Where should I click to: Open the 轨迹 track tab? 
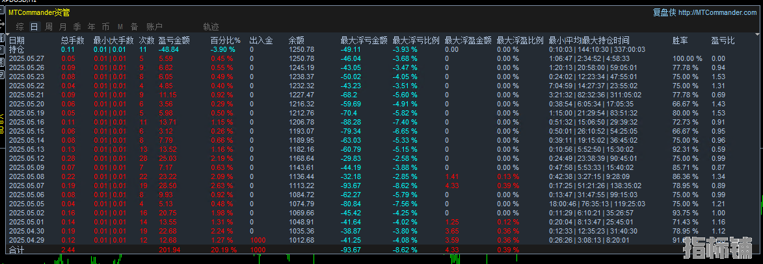[x=211, y=26]
